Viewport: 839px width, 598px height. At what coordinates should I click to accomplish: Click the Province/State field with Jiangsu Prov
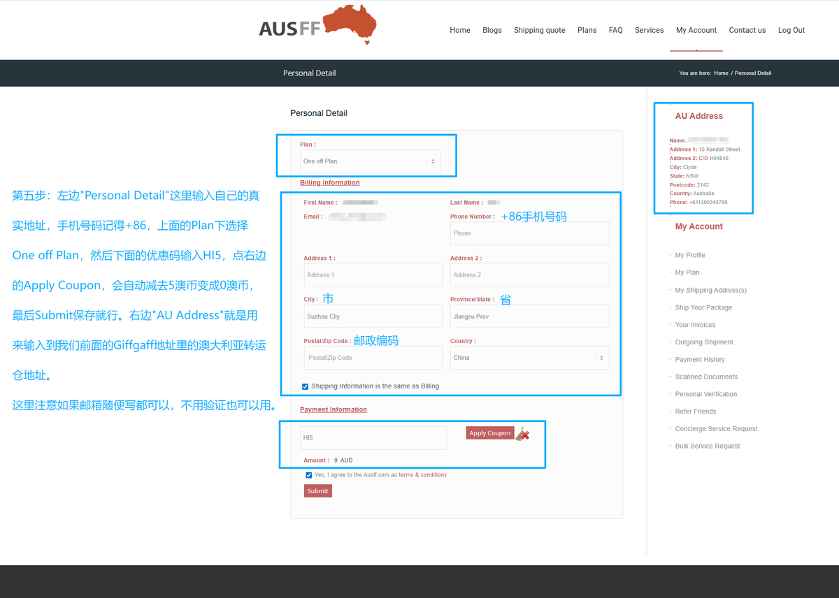[529, 316]
